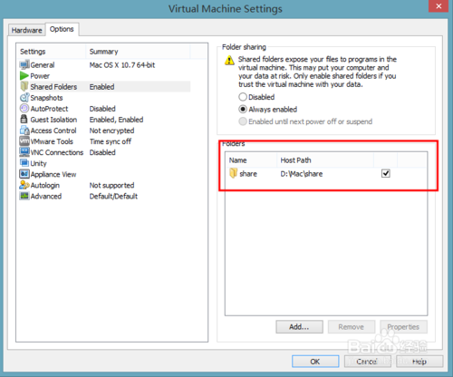Select the VNC Connections label

pos(57,152)
